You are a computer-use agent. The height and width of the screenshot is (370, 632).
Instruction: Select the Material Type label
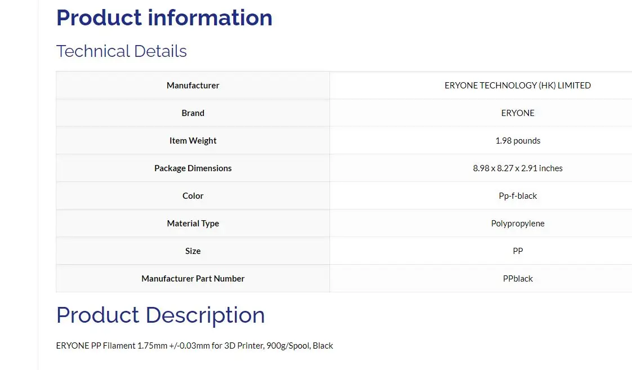(193, 223)
